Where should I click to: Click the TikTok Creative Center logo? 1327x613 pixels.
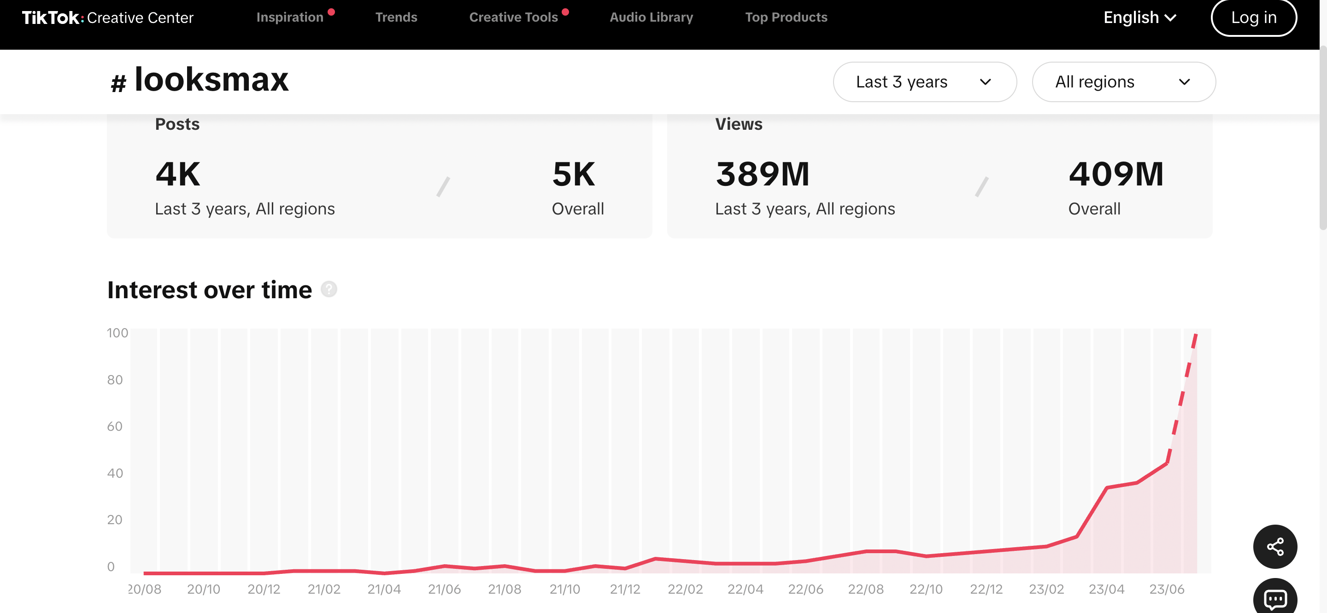108,17
